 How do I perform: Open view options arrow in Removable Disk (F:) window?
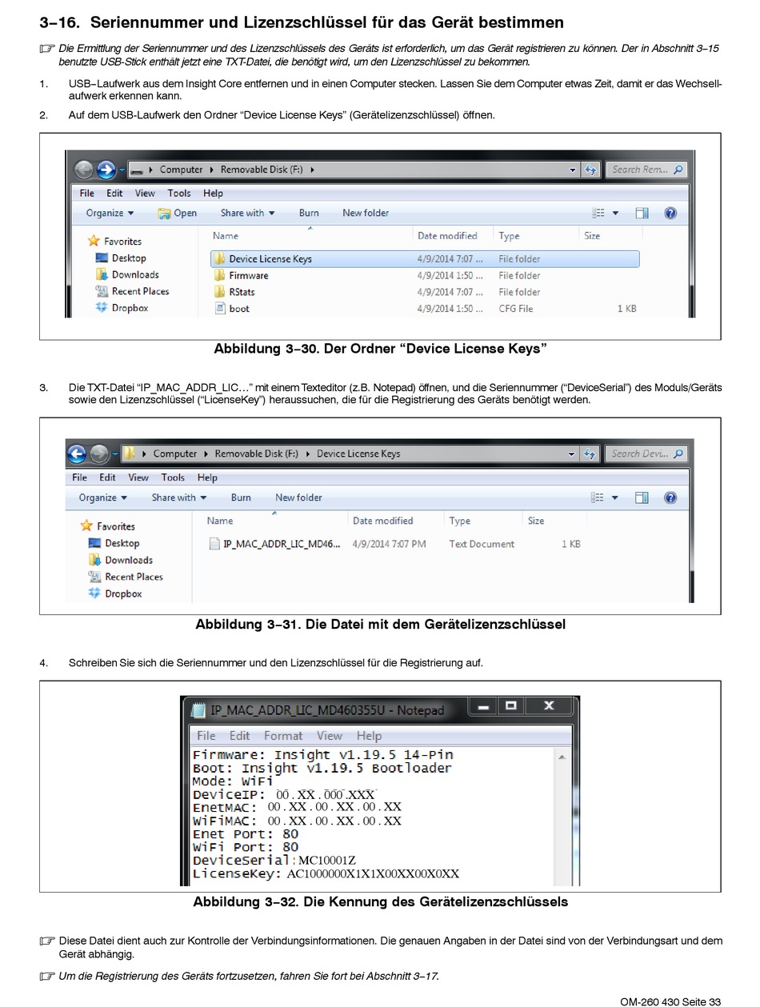click(x=615, y=213)
